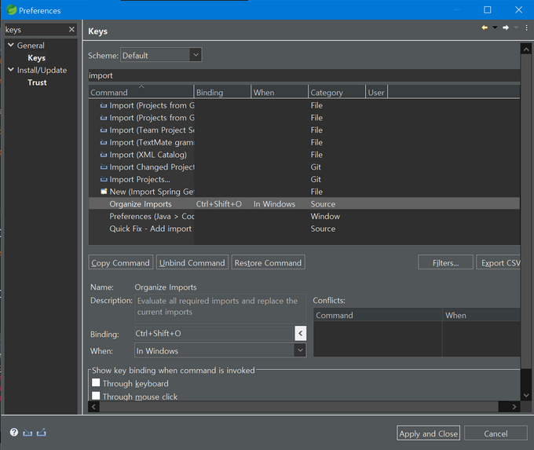Click the Export CSV button
The image size is (534, 450).
(499, 262)
